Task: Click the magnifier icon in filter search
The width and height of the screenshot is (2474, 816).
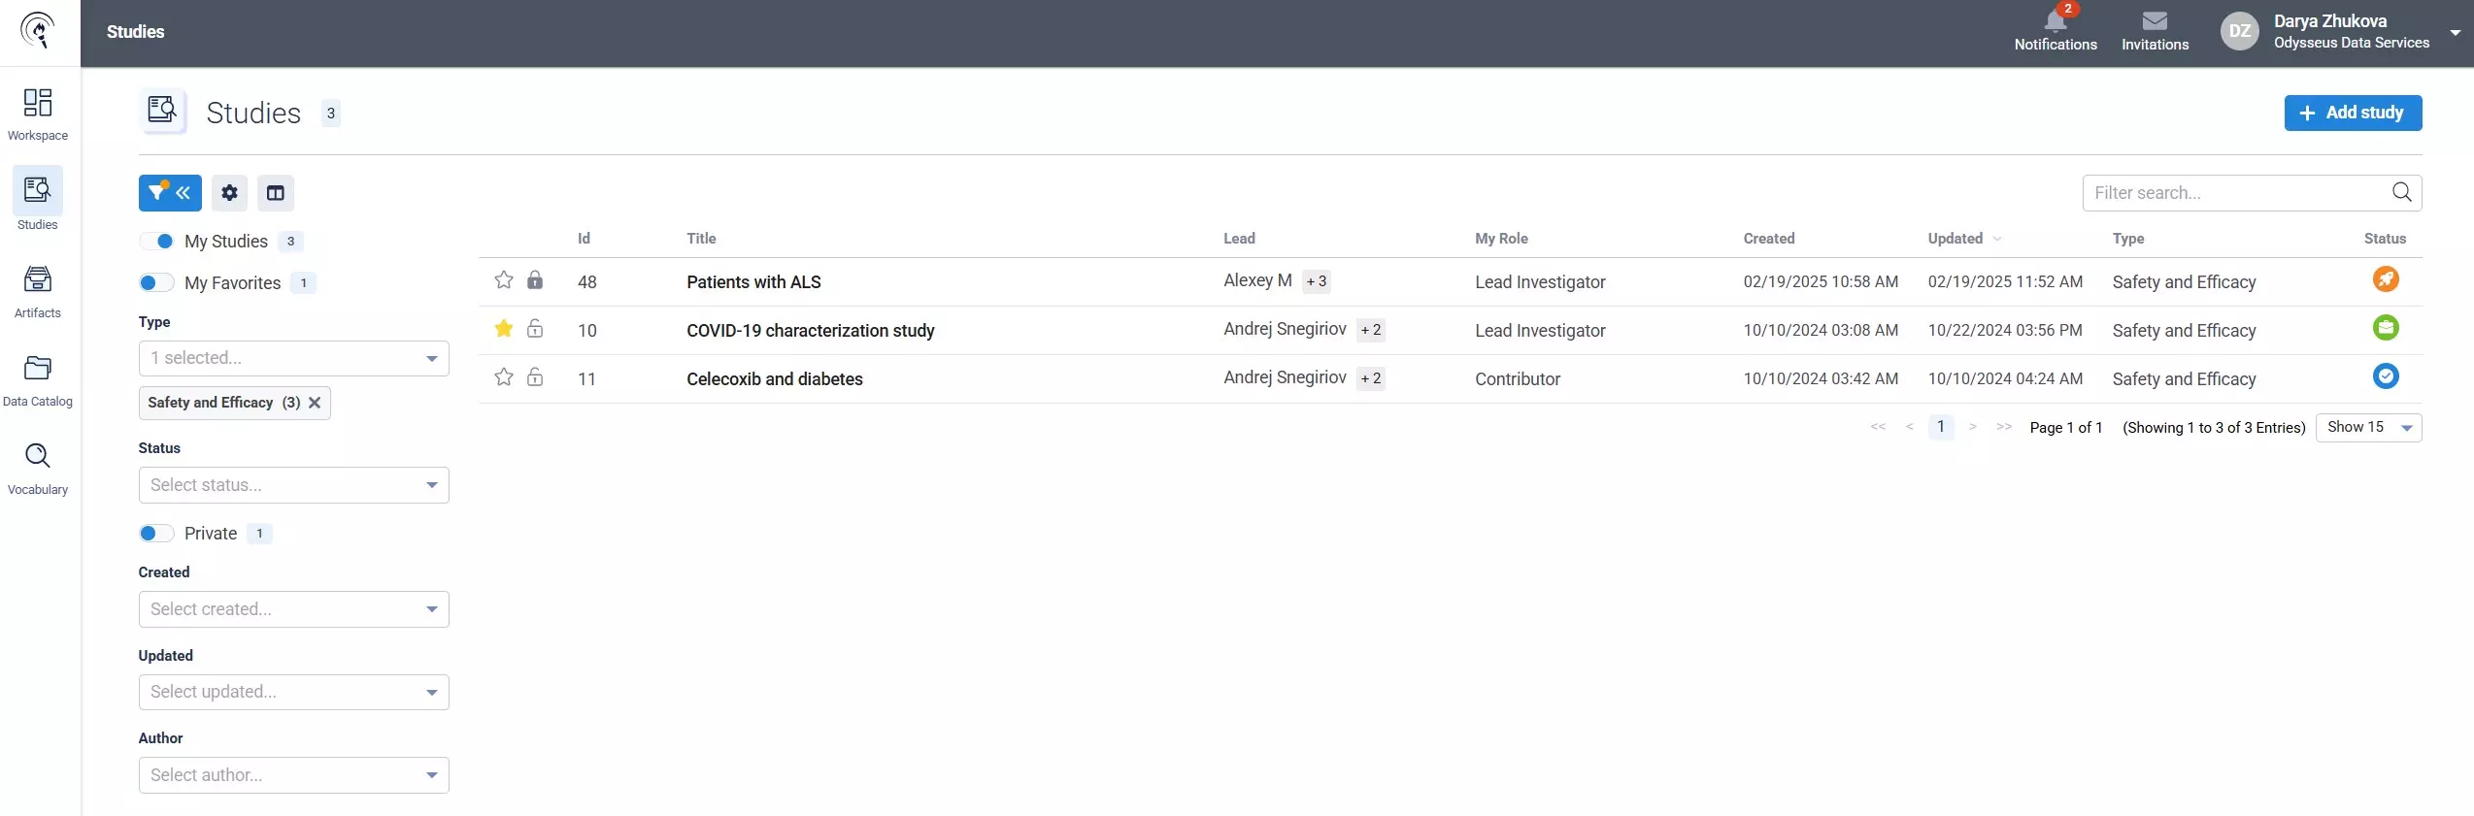Action: [x=2401, y=192]
